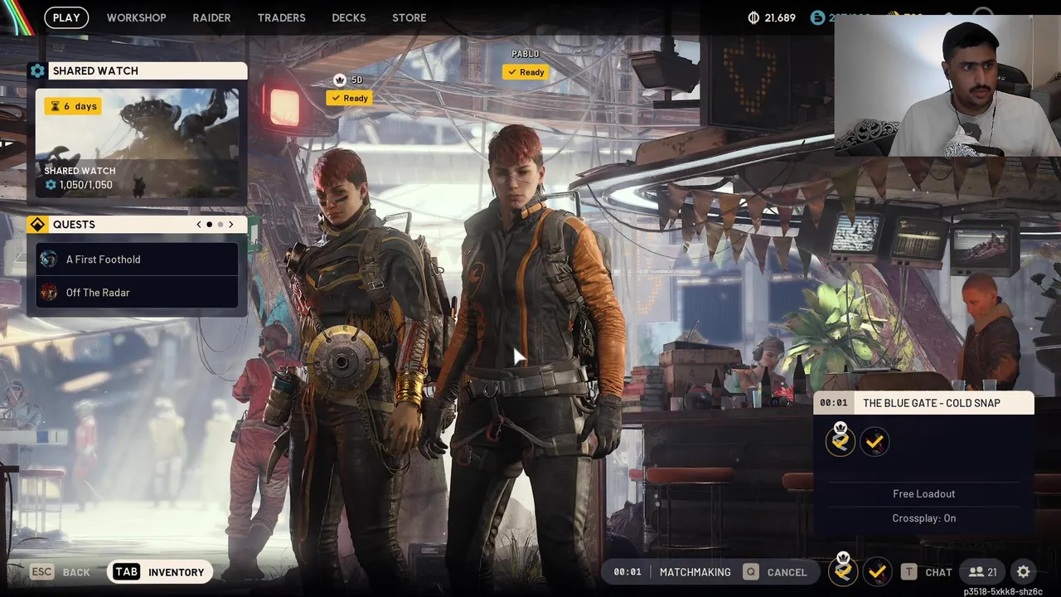Open the settings gear in bottom bar

tap(1024, 571)
